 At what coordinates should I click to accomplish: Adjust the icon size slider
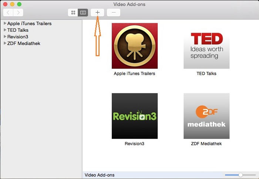(x=240, y=175)
